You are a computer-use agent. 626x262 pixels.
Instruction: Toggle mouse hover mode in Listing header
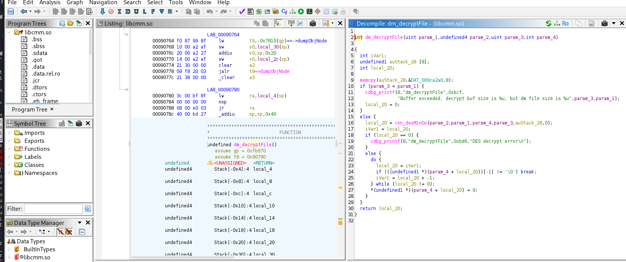[278, 24]
